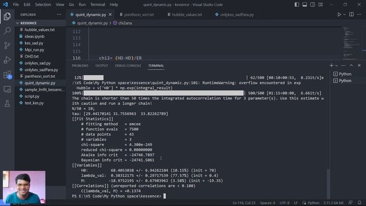Open the Search view in activity bar
This screenshot has width=366, height=206.
coord(7,31)
